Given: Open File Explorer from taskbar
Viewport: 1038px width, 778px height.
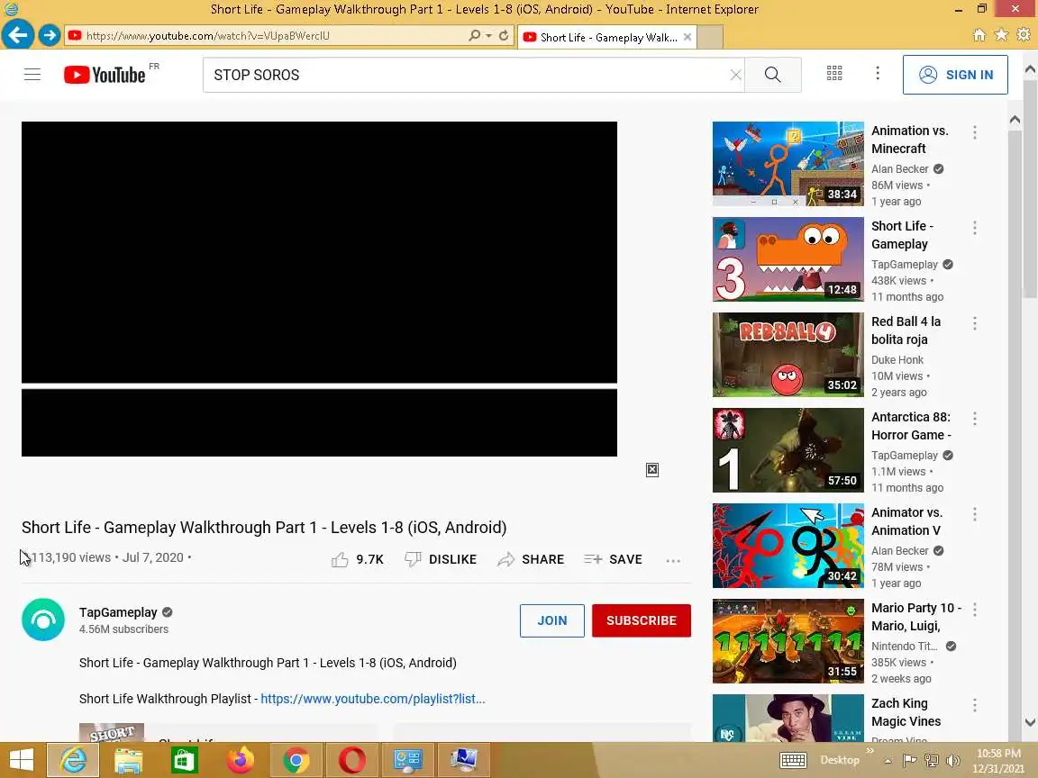Looking at the screenshot, I should click(129, 759).
